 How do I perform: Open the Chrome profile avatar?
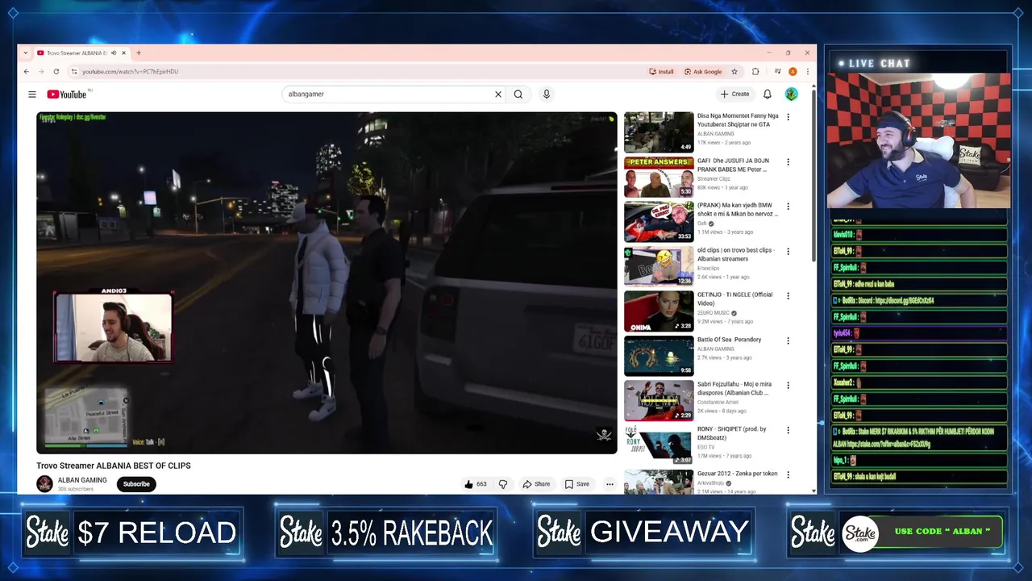pos(793,72)
